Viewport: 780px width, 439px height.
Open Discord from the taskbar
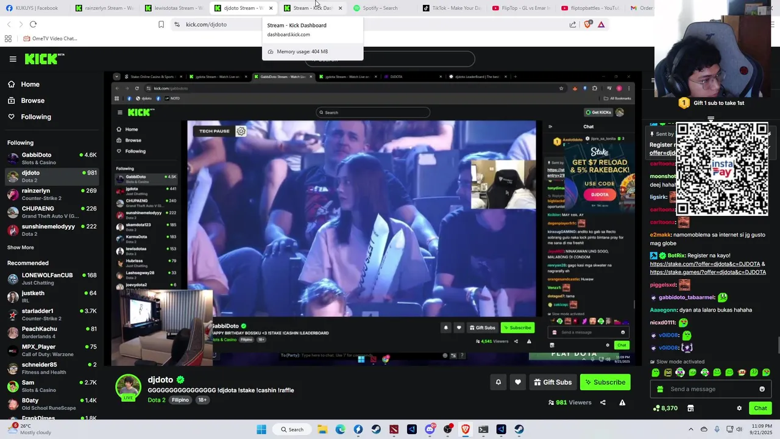click(x=430, y=429)
